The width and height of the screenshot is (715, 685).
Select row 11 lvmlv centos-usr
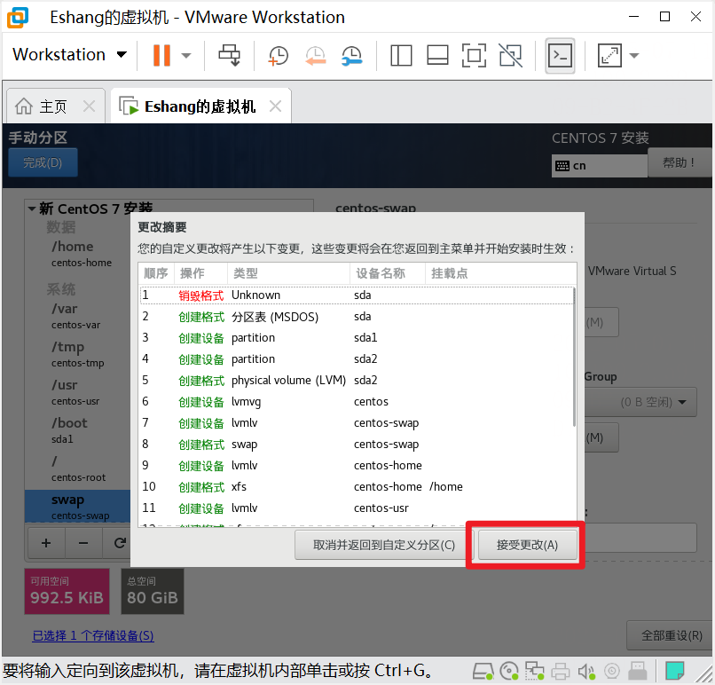[356, 508]
